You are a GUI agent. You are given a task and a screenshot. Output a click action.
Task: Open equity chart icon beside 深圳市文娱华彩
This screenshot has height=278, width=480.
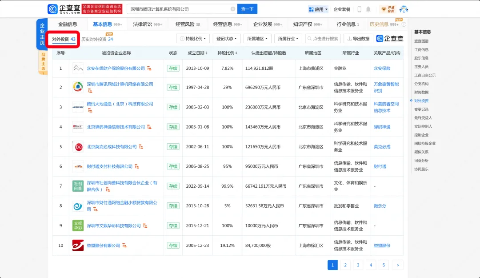(x=145, y=226)
